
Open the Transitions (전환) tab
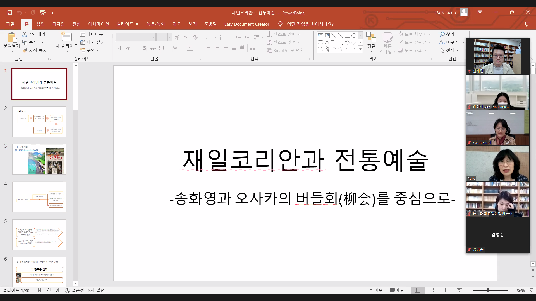click(x=76, y=24)
